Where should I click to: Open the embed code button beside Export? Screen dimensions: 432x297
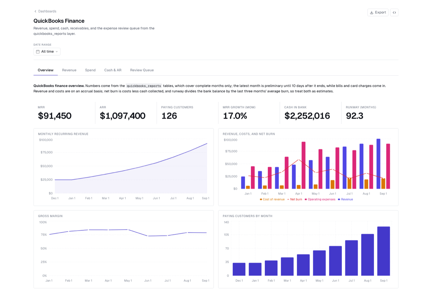394,12
